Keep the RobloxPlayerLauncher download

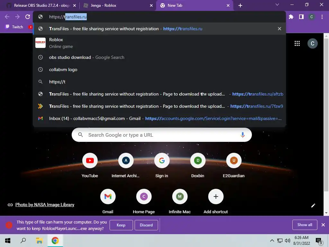coord(121,225)
